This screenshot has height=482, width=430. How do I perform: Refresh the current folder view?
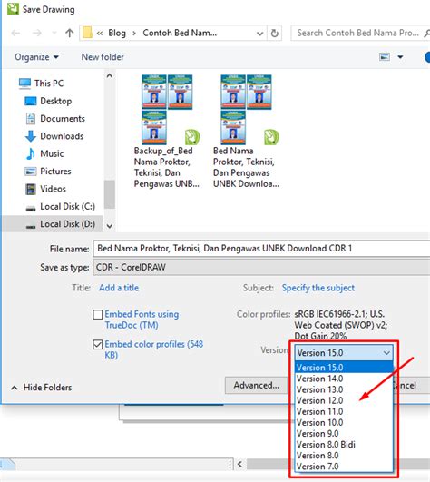(x=274, y=33)
